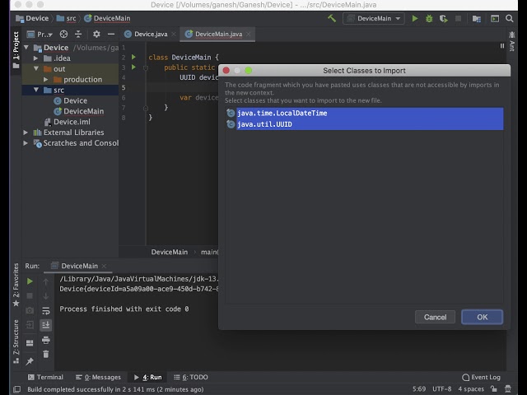Collapse the src folder
The height and width of the screenshot is (395, 527).
pos(36,90)
